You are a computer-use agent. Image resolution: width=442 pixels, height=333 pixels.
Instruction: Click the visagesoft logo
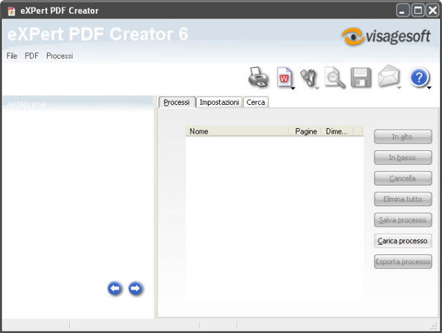point(386,37)
